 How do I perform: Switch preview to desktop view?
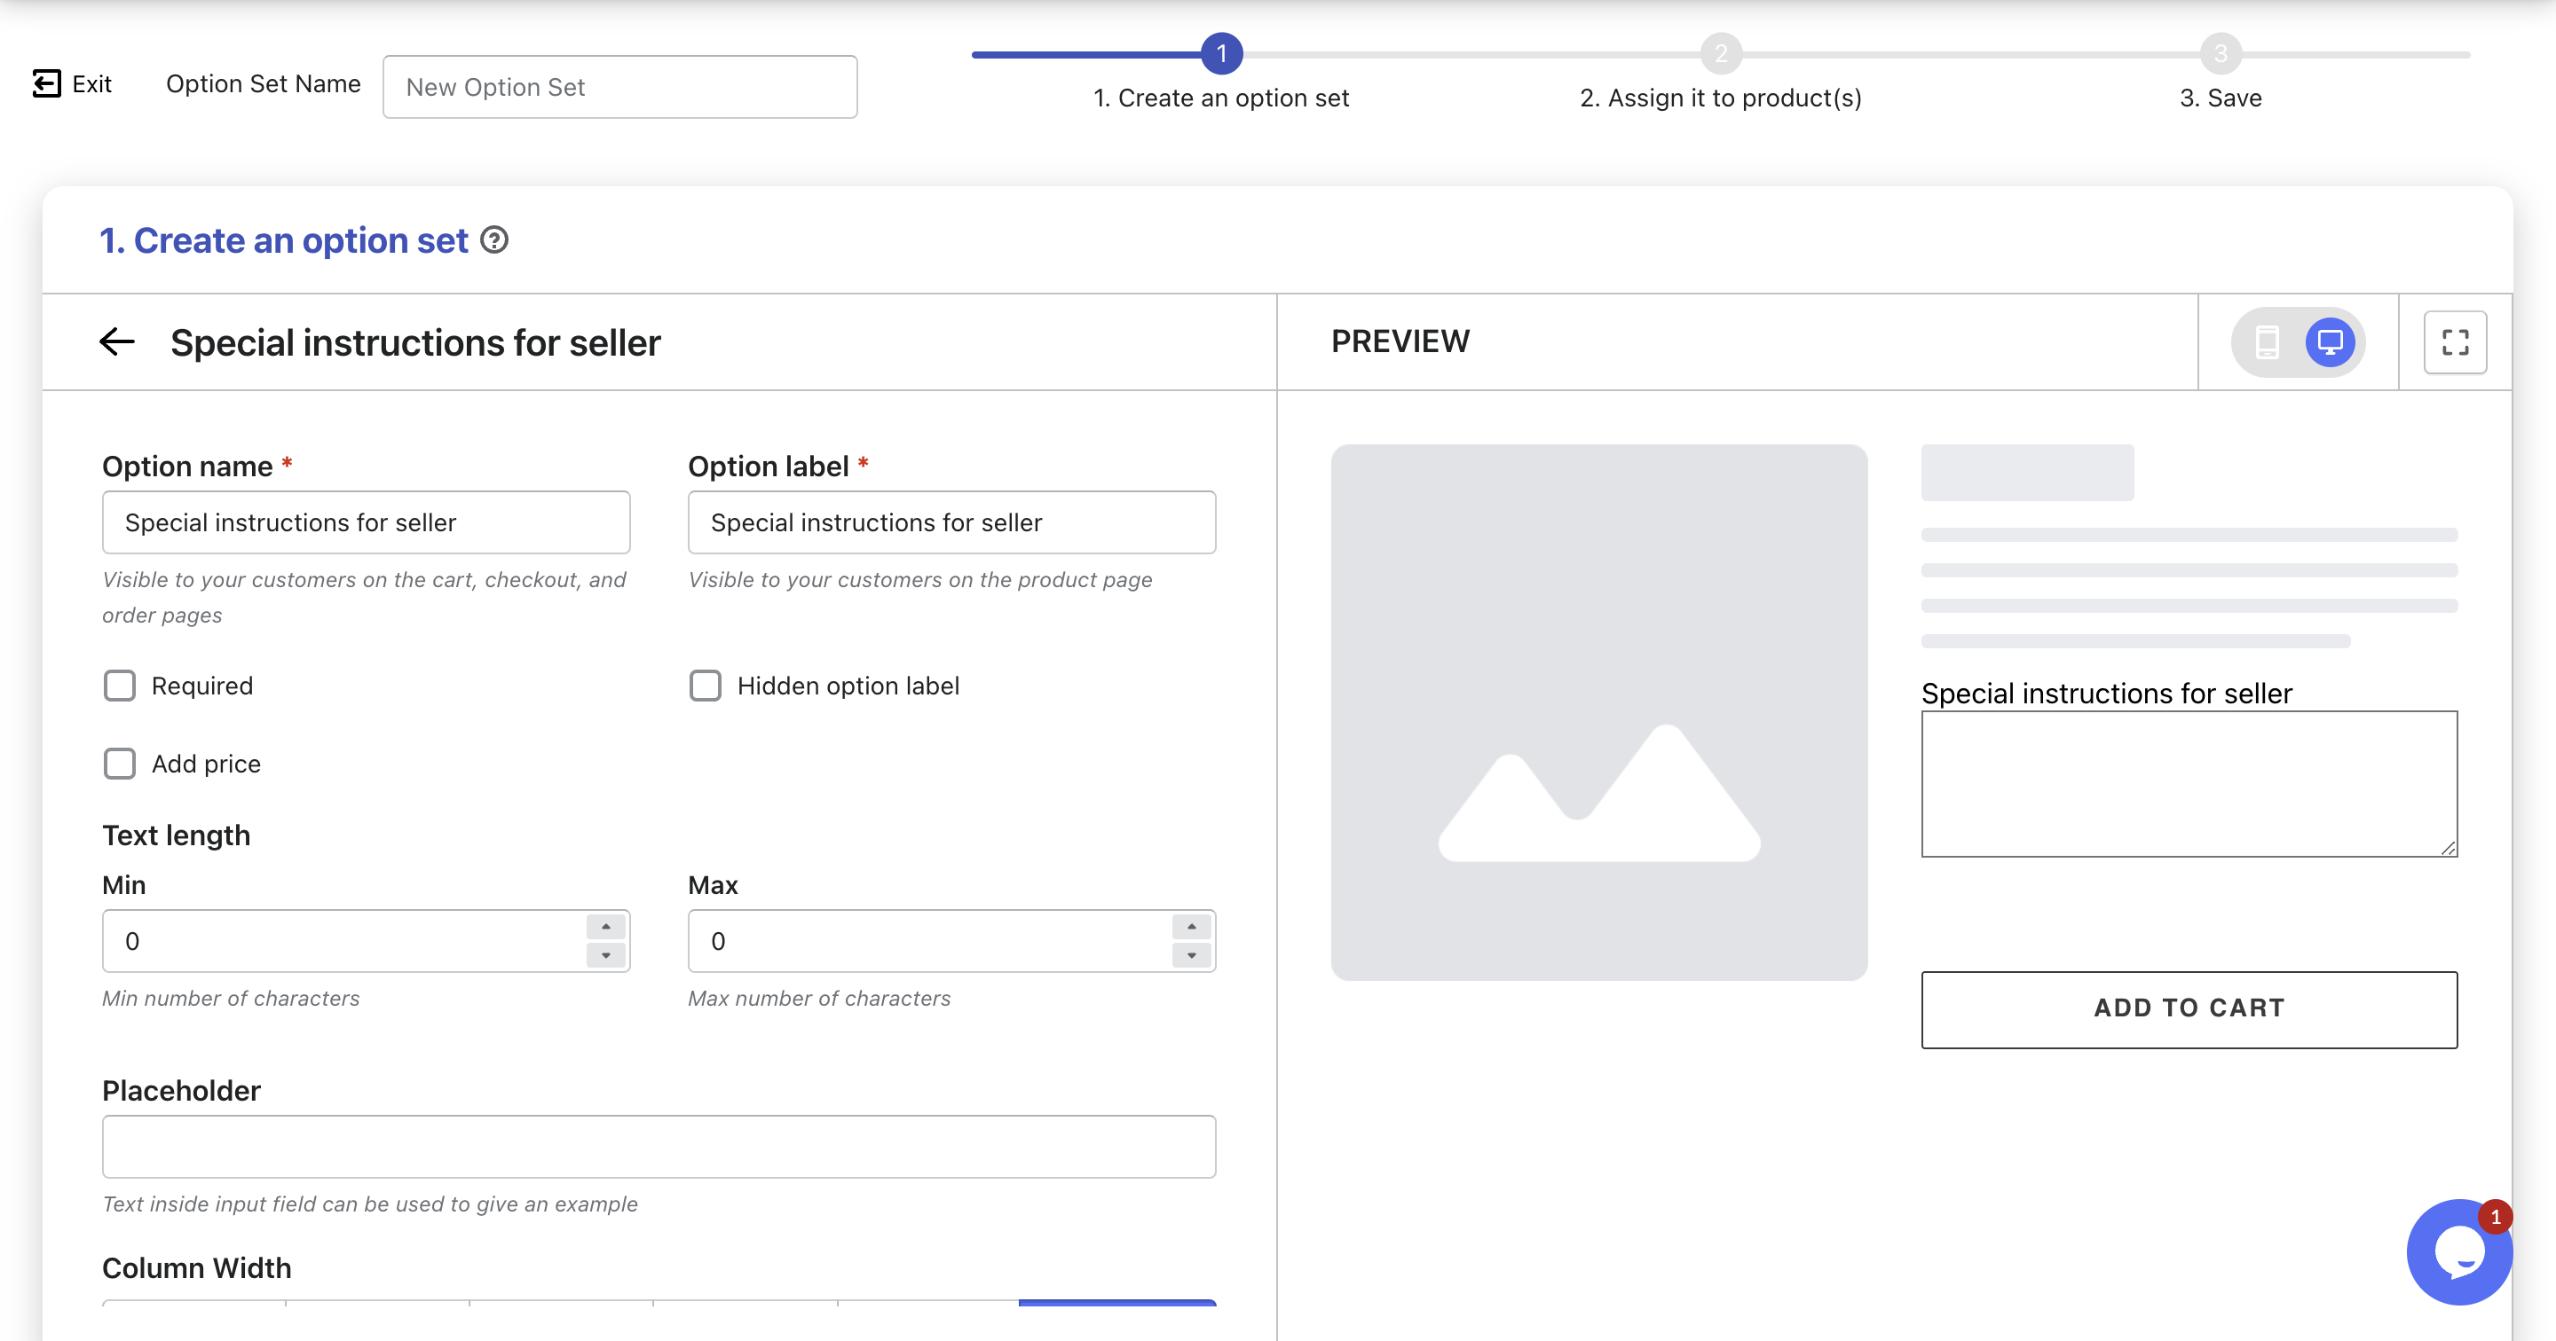click(2329, 342)
